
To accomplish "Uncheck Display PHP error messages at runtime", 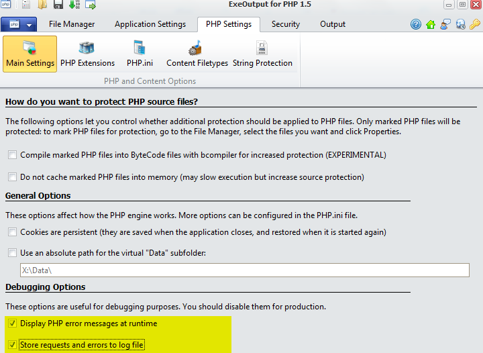I will 12,323.
